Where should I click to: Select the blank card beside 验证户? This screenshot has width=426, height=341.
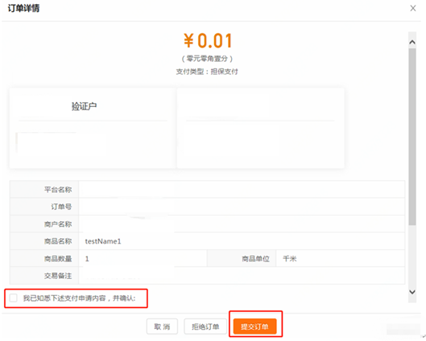tap(260, 128)
